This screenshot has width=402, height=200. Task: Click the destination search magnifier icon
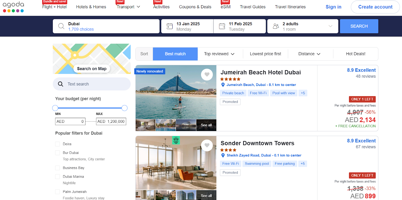(x=61, y=26)
